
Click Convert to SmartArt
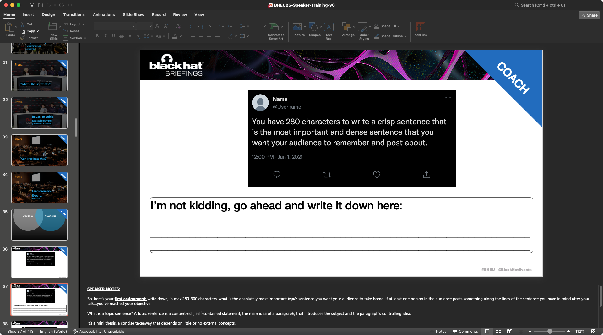tap(276, 31)
